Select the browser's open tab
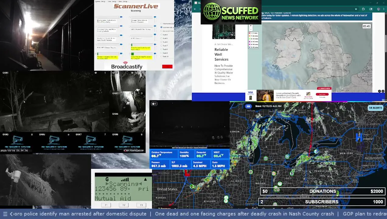Image resolution: width=387 pixels, height=219 pixels. click(198, 3)
